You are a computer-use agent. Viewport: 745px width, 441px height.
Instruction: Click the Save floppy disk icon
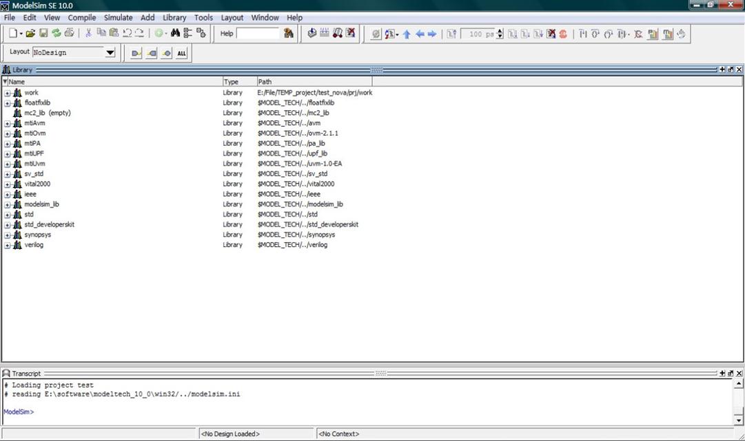[43, 33]
